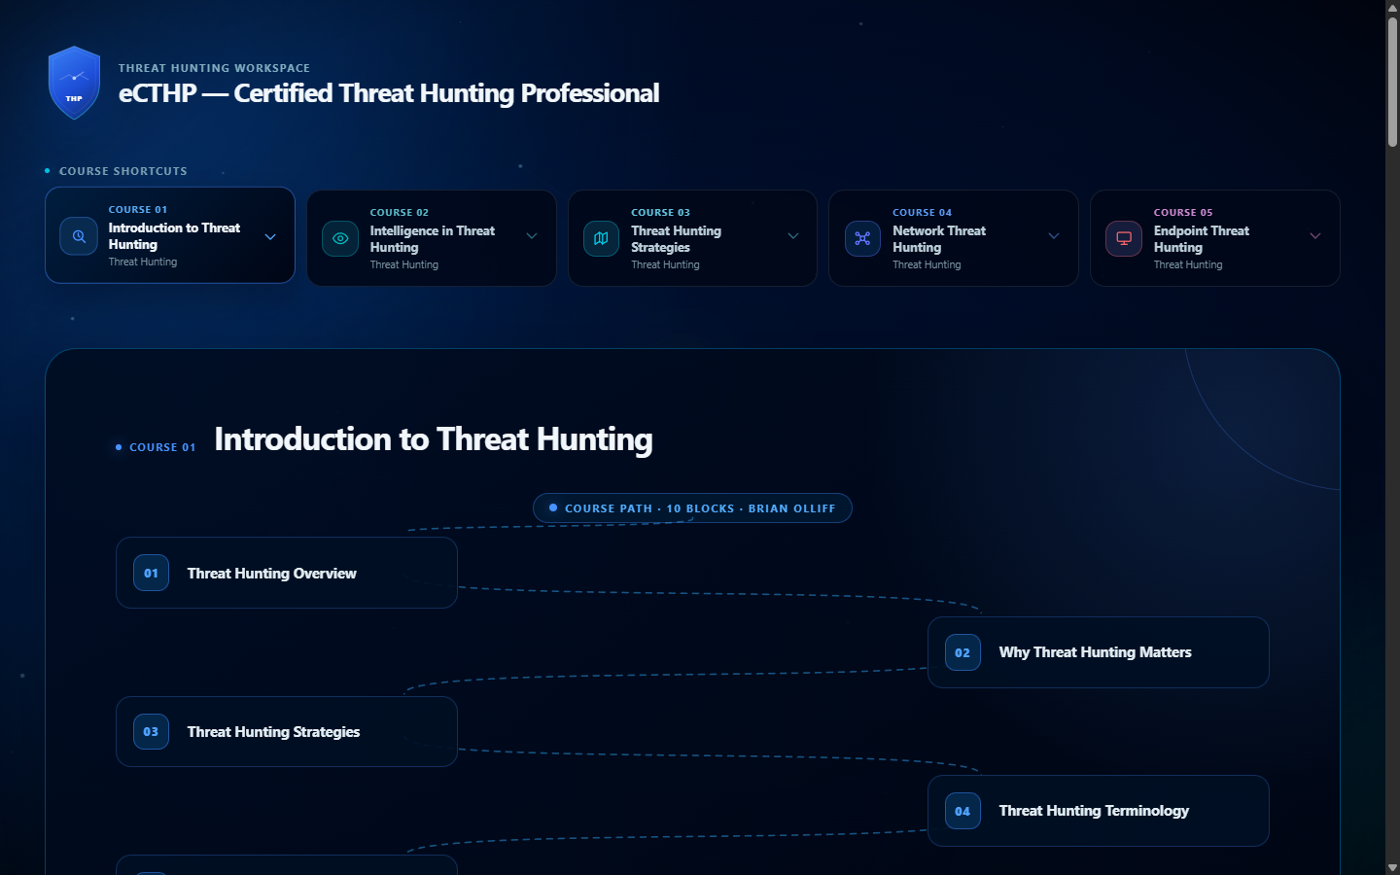1400x875 pixels.
Task: Click the eye icon for Course 02
Action: point(340,238)
